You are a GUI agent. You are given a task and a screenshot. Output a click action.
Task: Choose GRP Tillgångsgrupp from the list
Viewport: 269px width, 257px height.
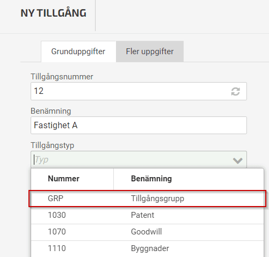[x=147, y=199]
